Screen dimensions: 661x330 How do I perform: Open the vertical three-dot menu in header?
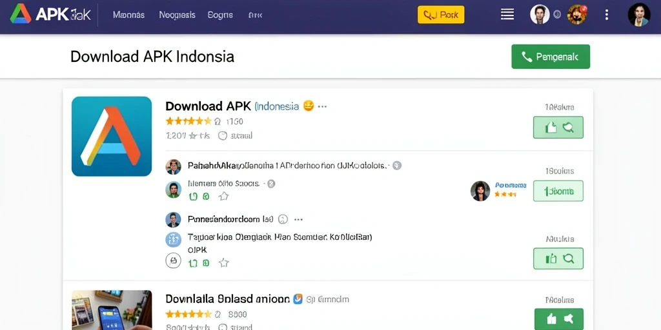(607, 15)
